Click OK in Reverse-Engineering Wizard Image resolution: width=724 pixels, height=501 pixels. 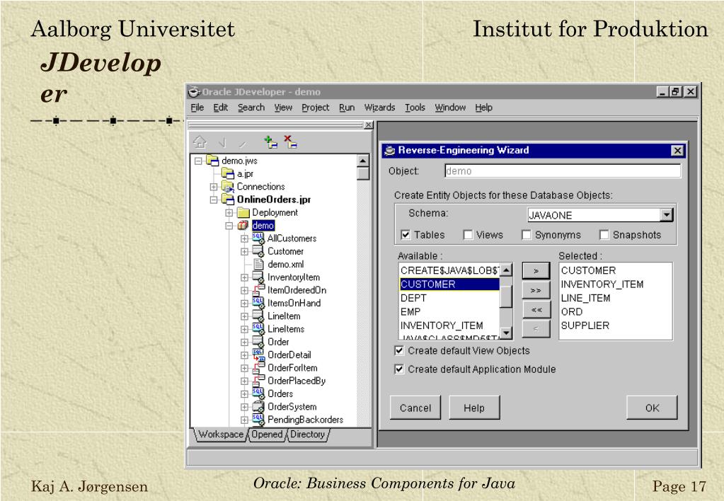(x=652, y=408)
